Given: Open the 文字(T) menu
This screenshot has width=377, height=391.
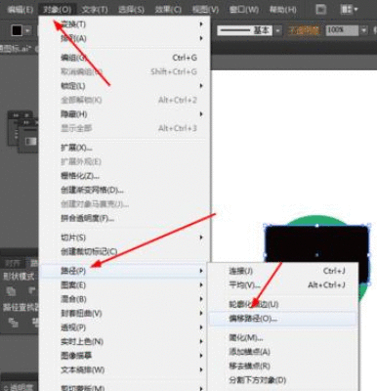Looking at the screenshot, I should [95, 10].
